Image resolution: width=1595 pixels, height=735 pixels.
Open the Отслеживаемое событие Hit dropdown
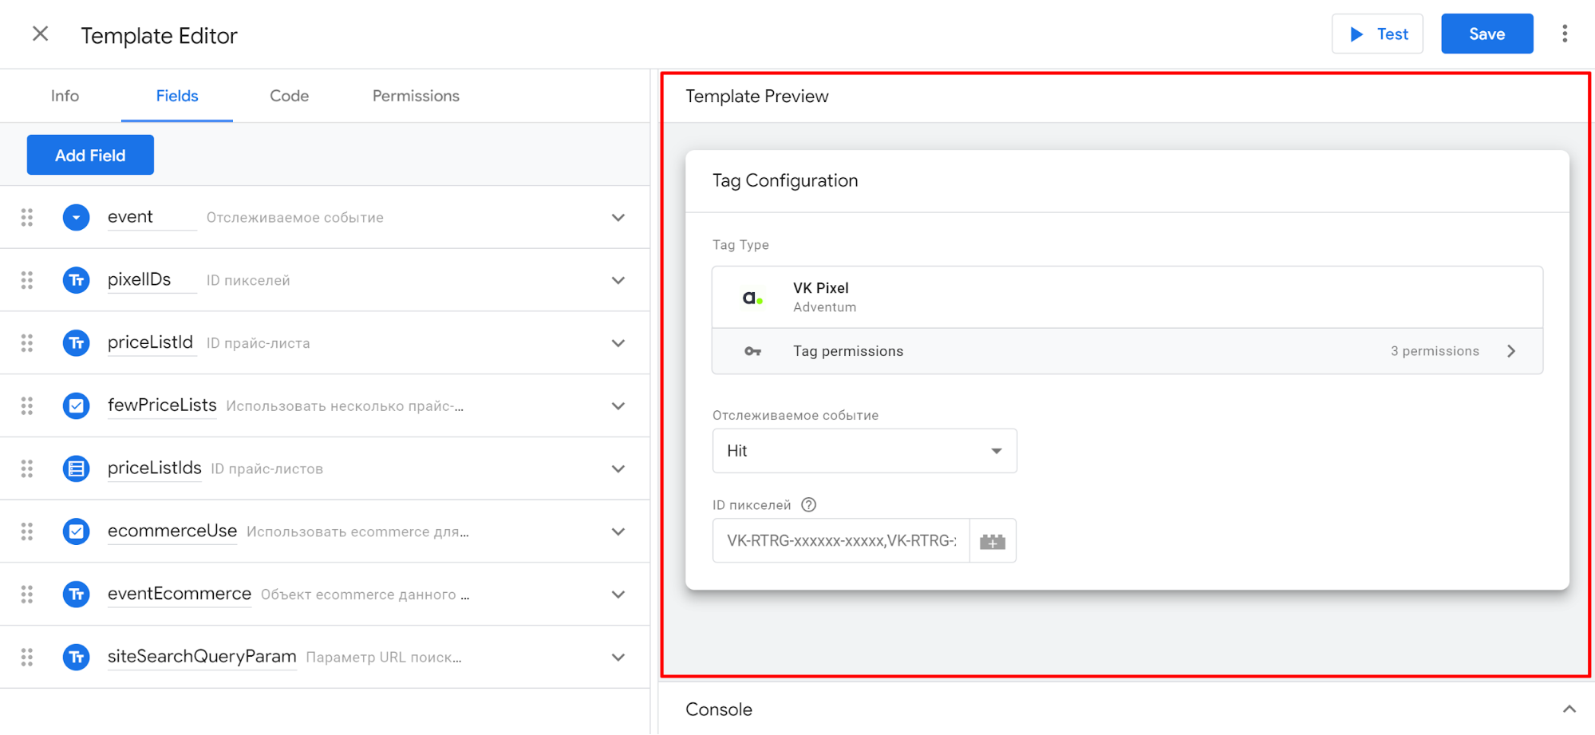pos(864,451)
